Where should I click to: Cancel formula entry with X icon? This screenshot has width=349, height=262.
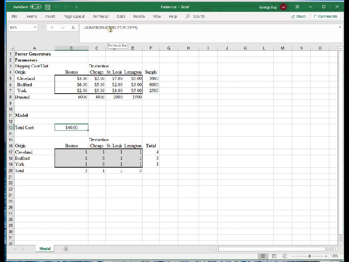click(52, 27)
